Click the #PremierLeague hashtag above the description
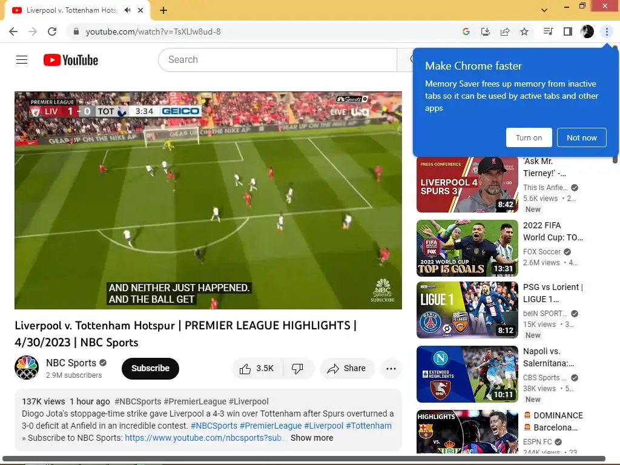620x465 pixels. [196, 402]
